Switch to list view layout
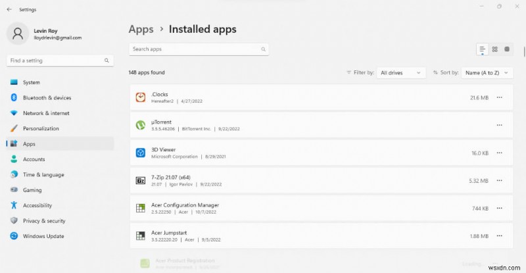This screenshot has width=526, height=273. (483, 49)
